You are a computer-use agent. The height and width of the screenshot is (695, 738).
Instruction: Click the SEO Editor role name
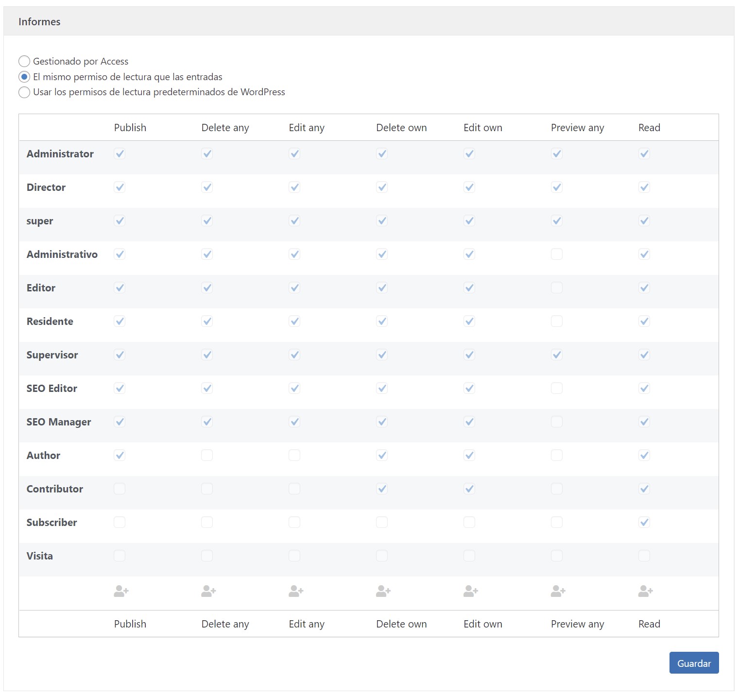pos(52,388)
